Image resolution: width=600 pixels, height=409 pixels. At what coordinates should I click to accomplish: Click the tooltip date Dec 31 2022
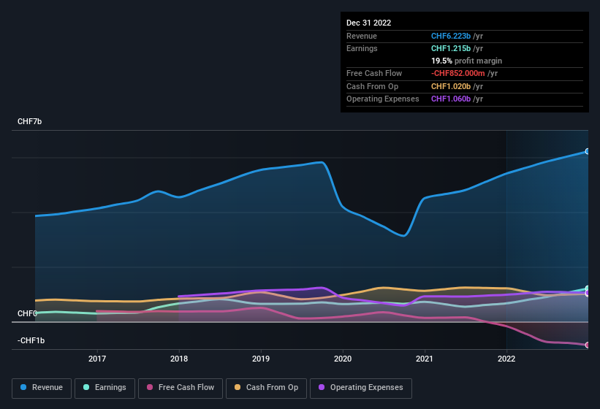(369, 23)
